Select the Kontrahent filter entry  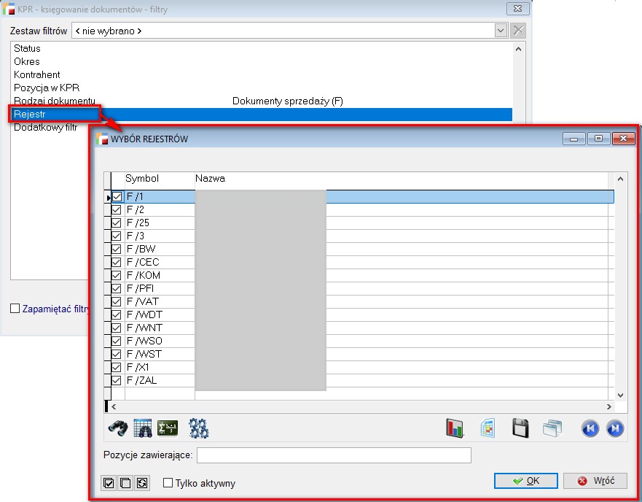click(37, 74)
